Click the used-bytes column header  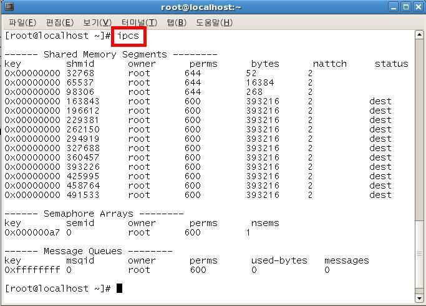[279, 260]
